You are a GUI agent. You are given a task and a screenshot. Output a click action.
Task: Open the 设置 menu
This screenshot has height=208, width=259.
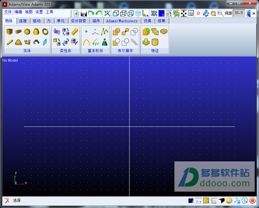click(39, 12)
